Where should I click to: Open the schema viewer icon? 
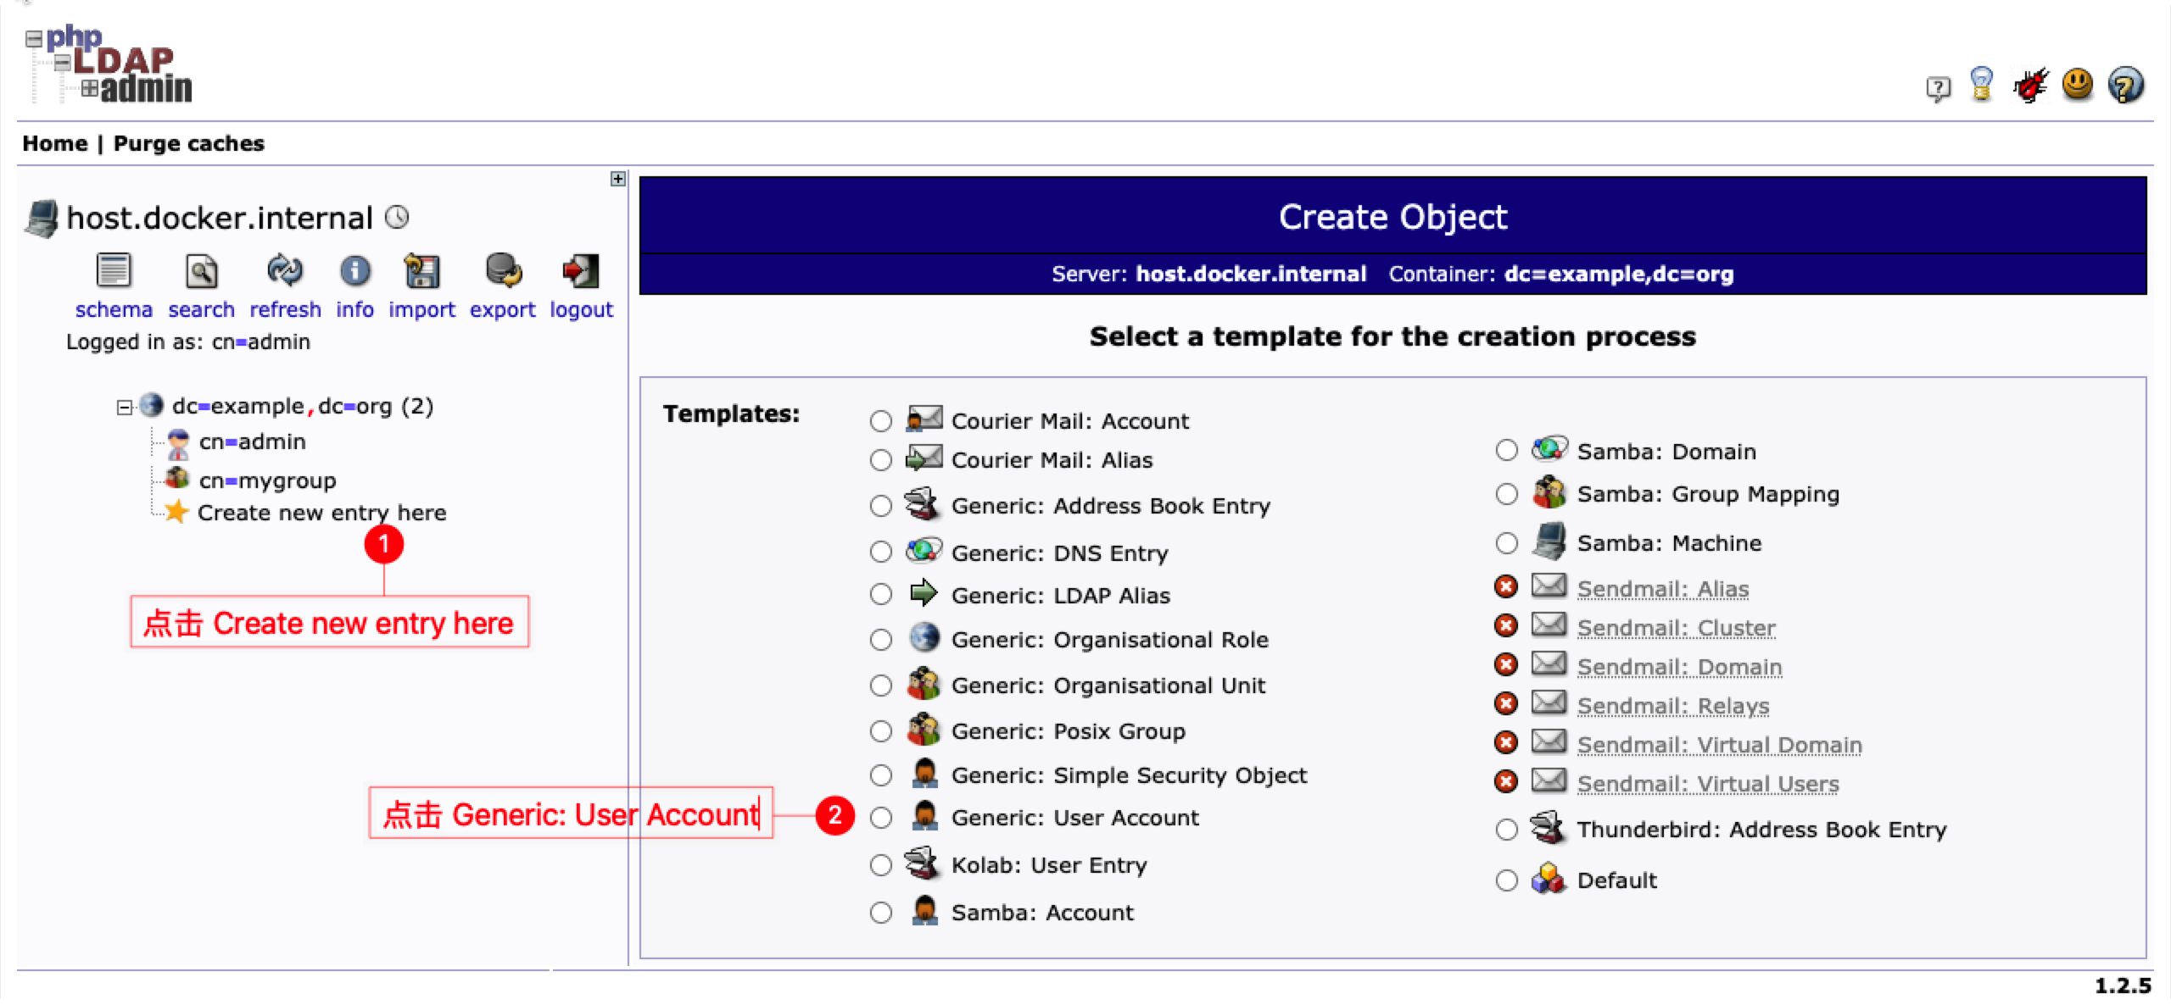point(114,271)
